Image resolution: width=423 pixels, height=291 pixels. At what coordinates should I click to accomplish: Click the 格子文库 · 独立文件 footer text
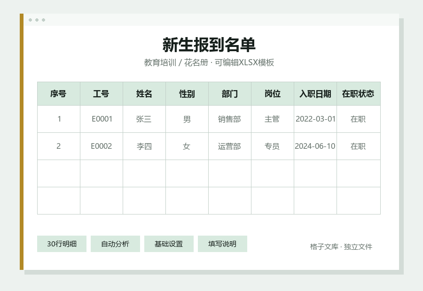pyautogui.click(x=341, y=246)
